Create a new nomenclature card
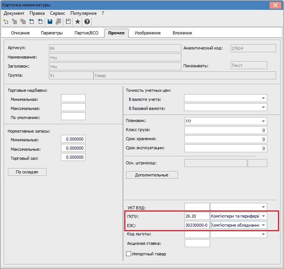This screenshot has height=269, width=284. [6, 22]
